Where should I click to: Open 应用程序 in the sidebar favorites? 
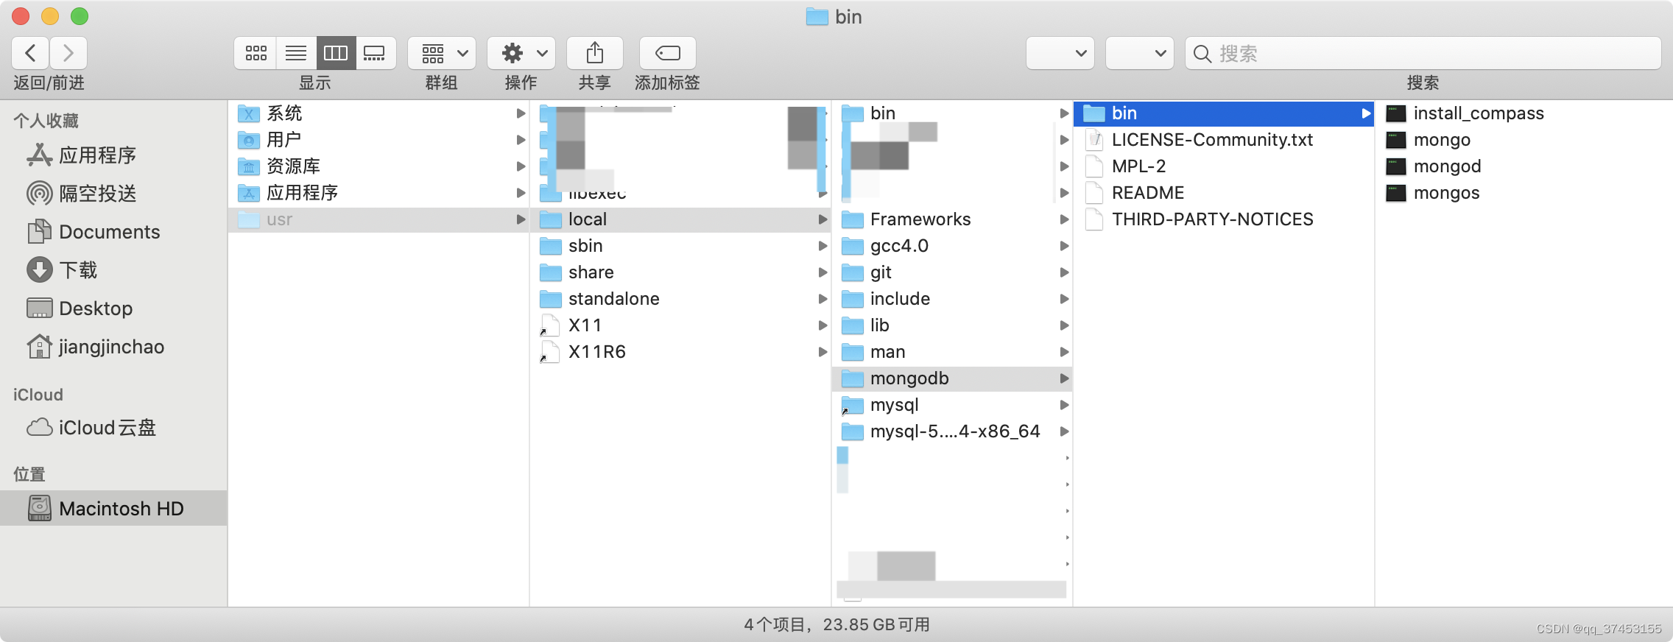[x=113, y=155]
